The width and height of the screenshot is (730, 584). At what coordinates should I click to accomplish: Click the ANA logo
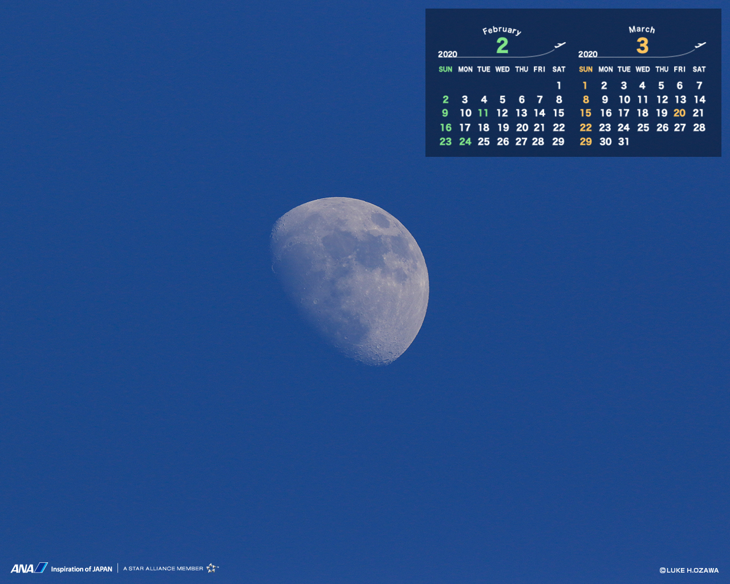pos(29,568)
